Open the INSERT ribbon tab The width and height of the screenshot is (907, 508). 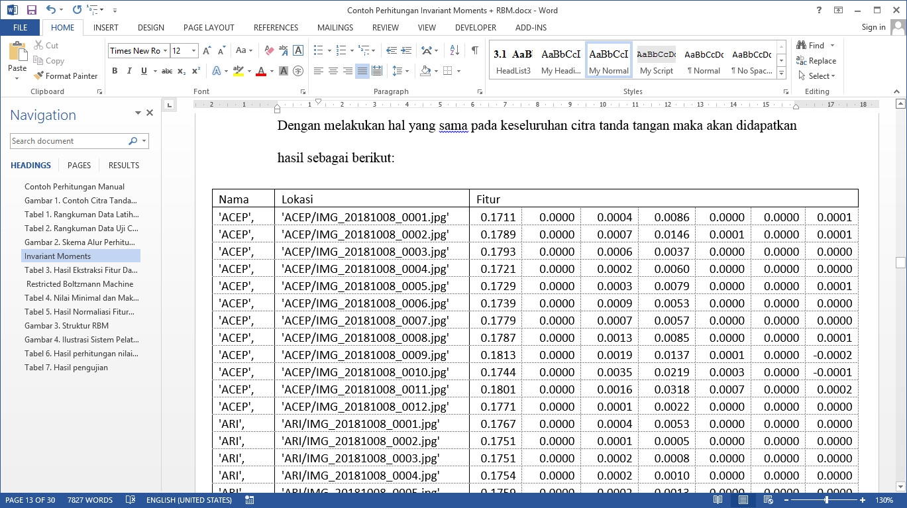[106, 27]
